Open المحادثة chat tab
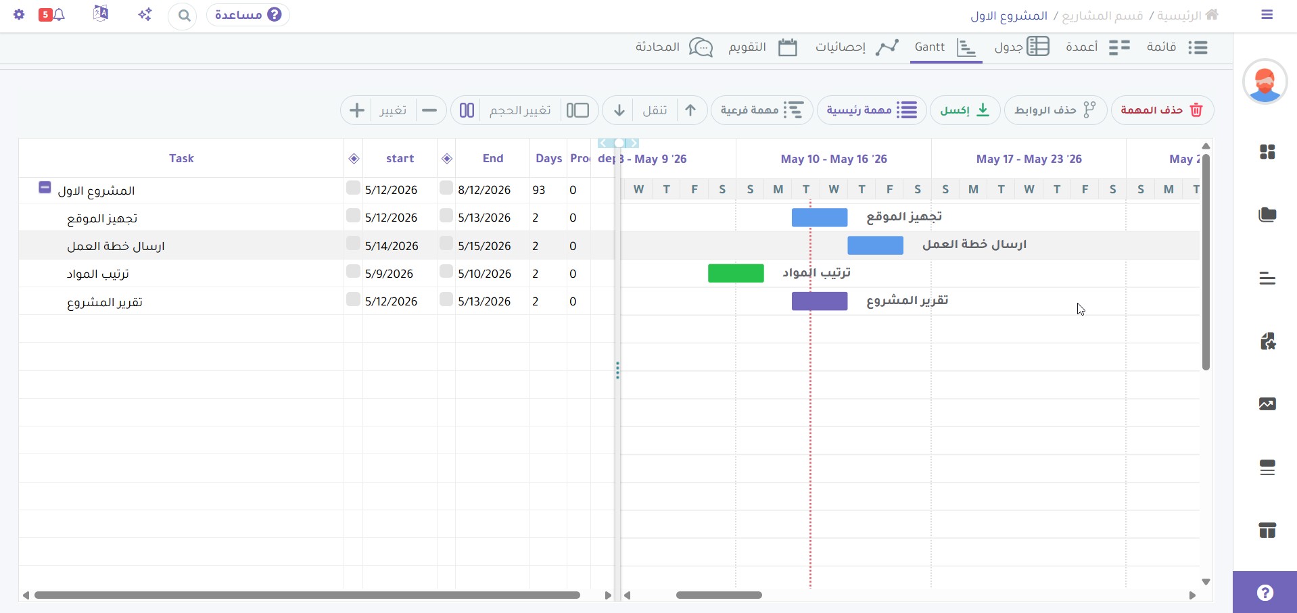The image size is (1297, 613). coord(674,47)
